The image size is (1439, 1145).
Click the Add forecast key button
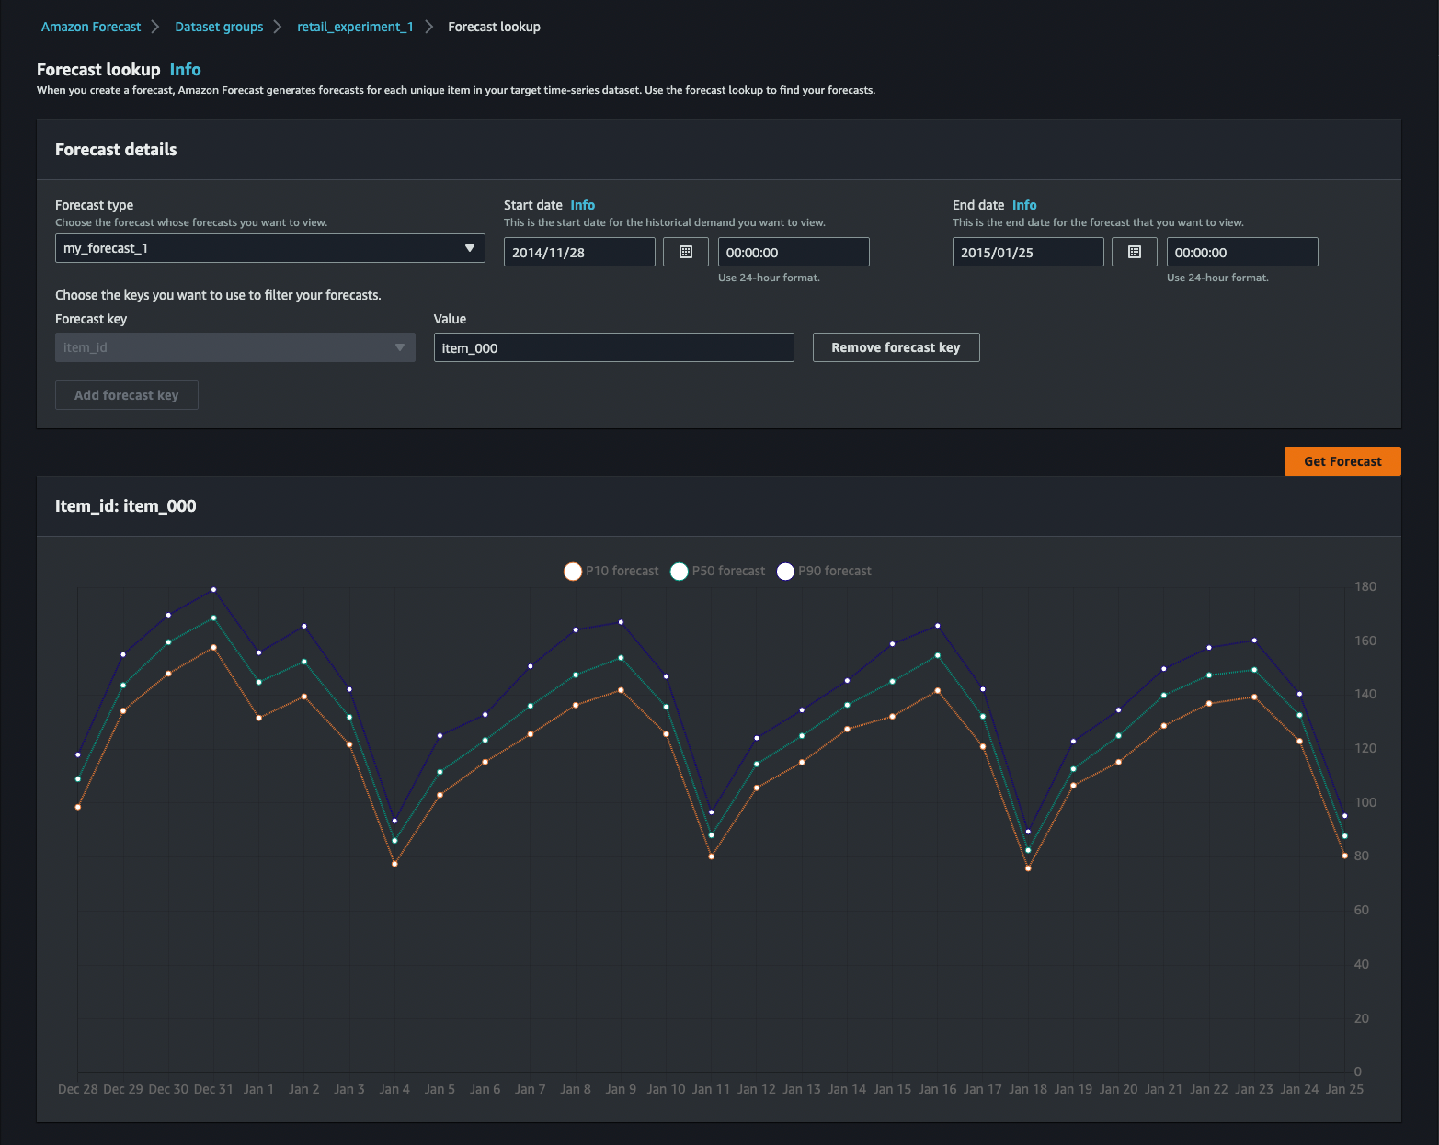click(127, 395)
